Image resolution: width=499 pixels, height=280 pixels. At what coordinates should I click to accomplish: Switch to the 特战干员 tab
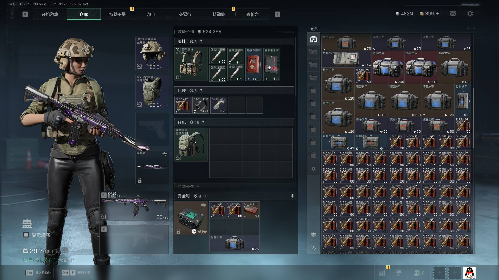point(117,14)
